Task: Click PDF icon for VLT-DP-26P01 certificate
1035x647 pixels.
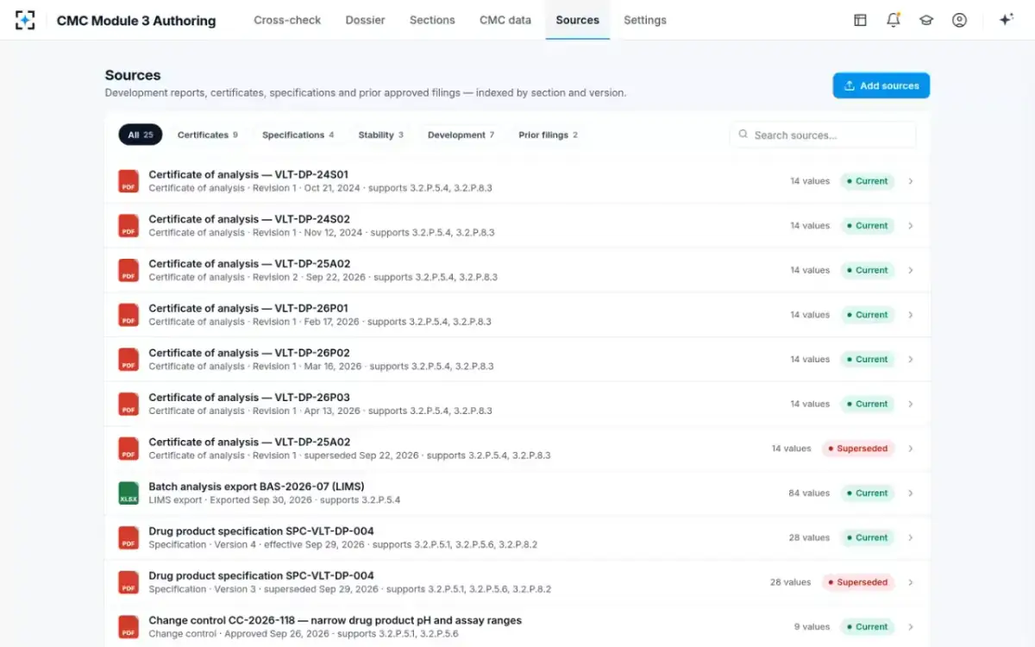Action: click(129, 315)
